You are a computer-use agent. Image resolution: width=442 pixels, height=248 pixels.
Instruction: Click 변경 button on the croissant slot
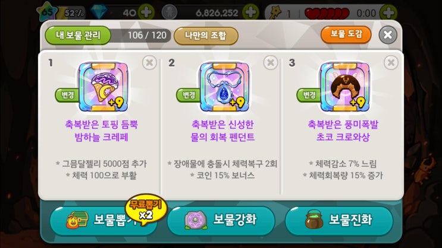coord(309,95)
